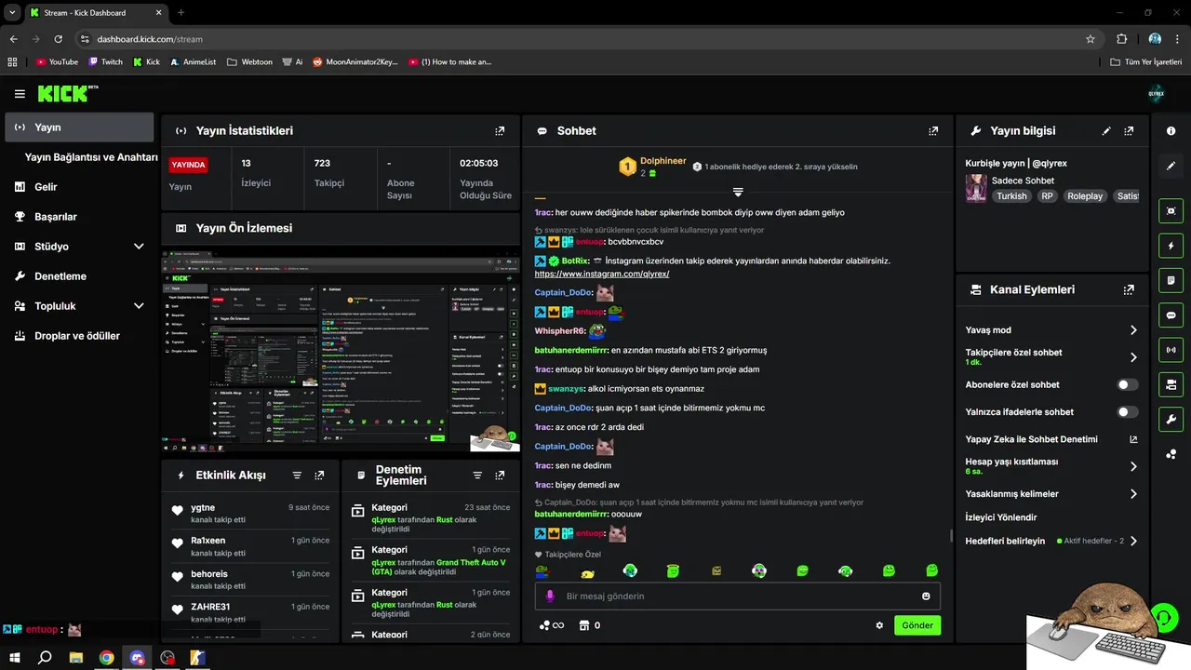Click the channel points icon in the right sidebar
Screen dimensions: 1191x670
[x=1171, y=454]
